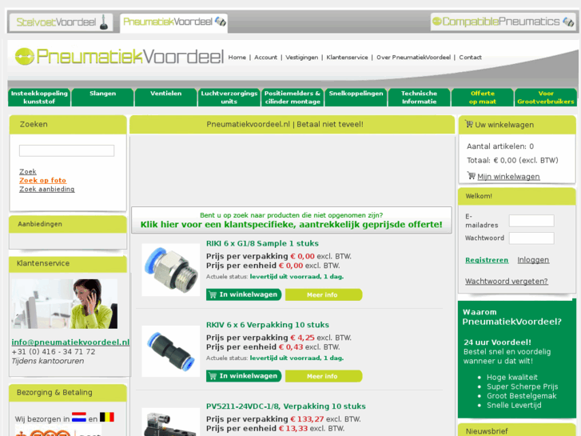Click the Netherlands flag icon
This screenshot has width=581, height=436.
click(79, 417)
